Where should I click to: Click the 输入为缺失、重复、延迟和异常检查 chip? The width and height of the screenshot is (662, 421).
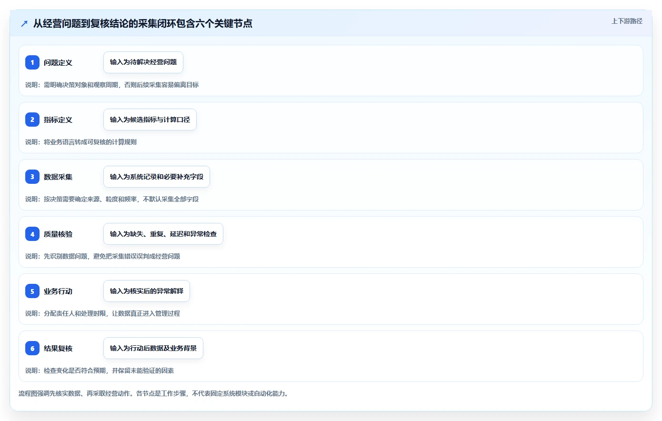coord(163,234)
